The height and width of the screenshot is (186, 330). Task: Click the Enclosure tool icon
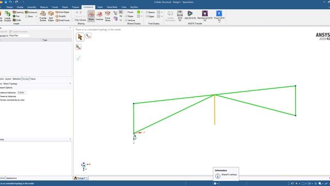(26, 12)
